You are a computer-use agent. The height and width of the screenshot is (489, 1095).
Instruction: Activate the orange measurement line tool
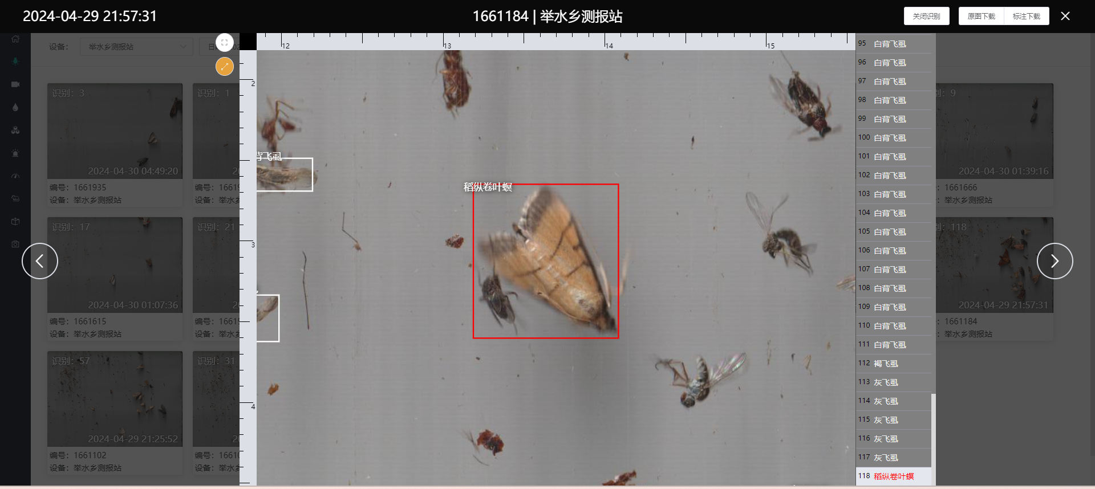tap(225, 67)
